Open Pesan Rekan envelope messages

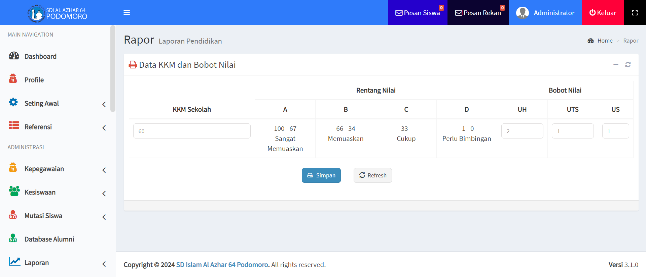pyautogui.click(x=478, y=13)
